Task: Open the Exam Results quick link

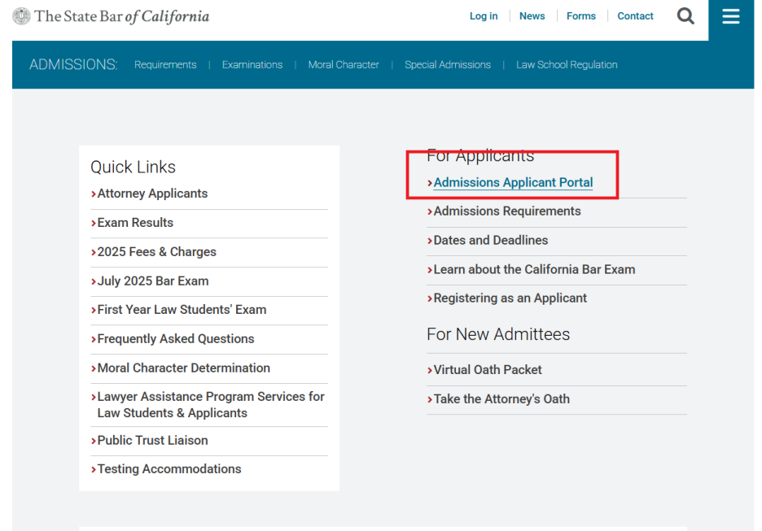Action: [135, 222]
